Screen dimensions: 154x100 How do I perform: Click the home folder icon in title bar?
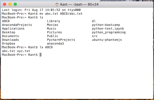pos(57,4)
